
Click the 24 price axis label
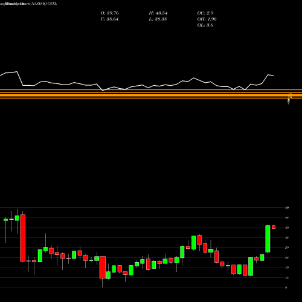click(287, 258)
